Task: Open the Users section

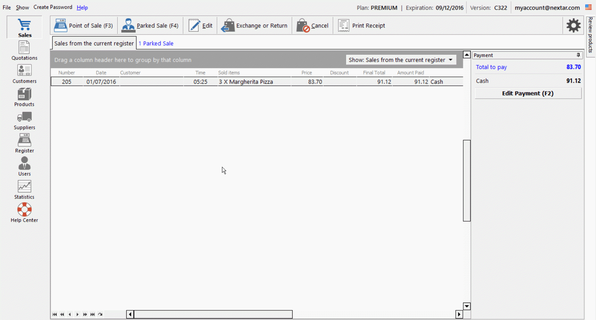Action: click(24, 166)
